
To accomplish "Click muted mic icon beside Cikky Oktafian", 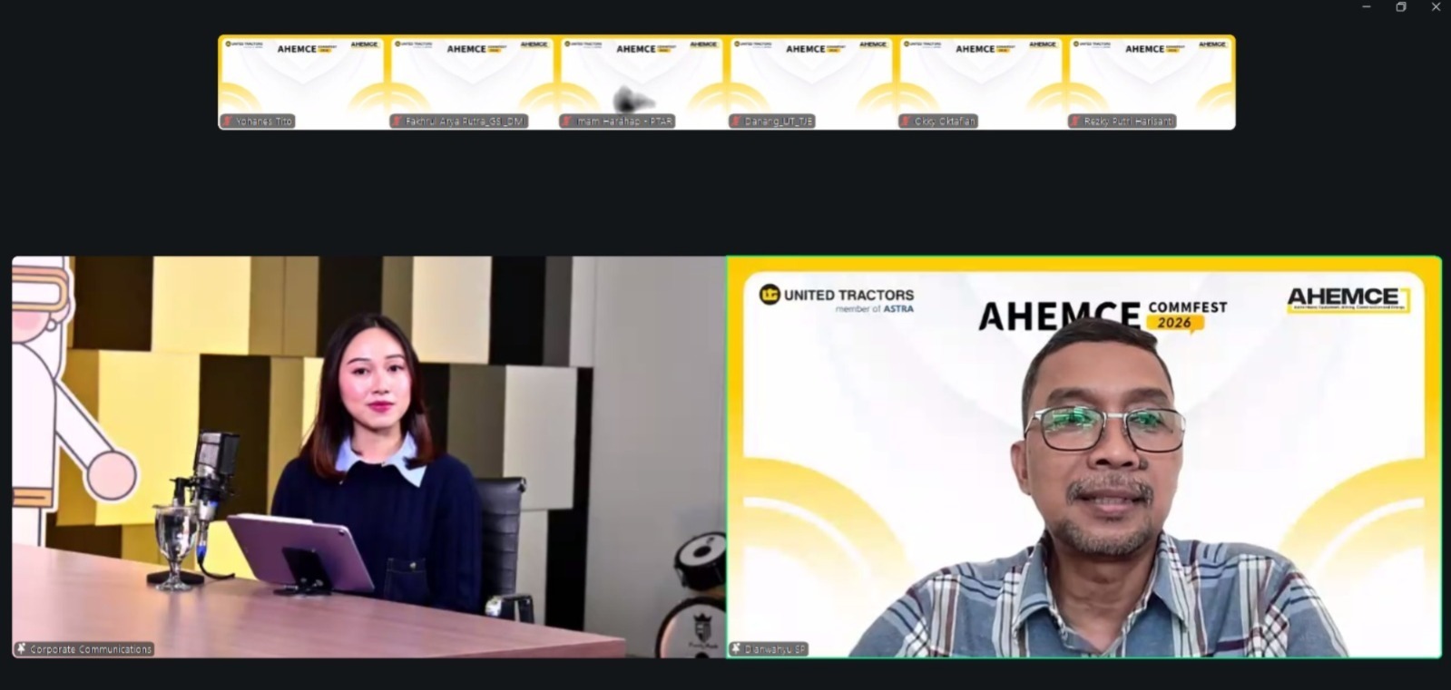I will tap(907, 121).
